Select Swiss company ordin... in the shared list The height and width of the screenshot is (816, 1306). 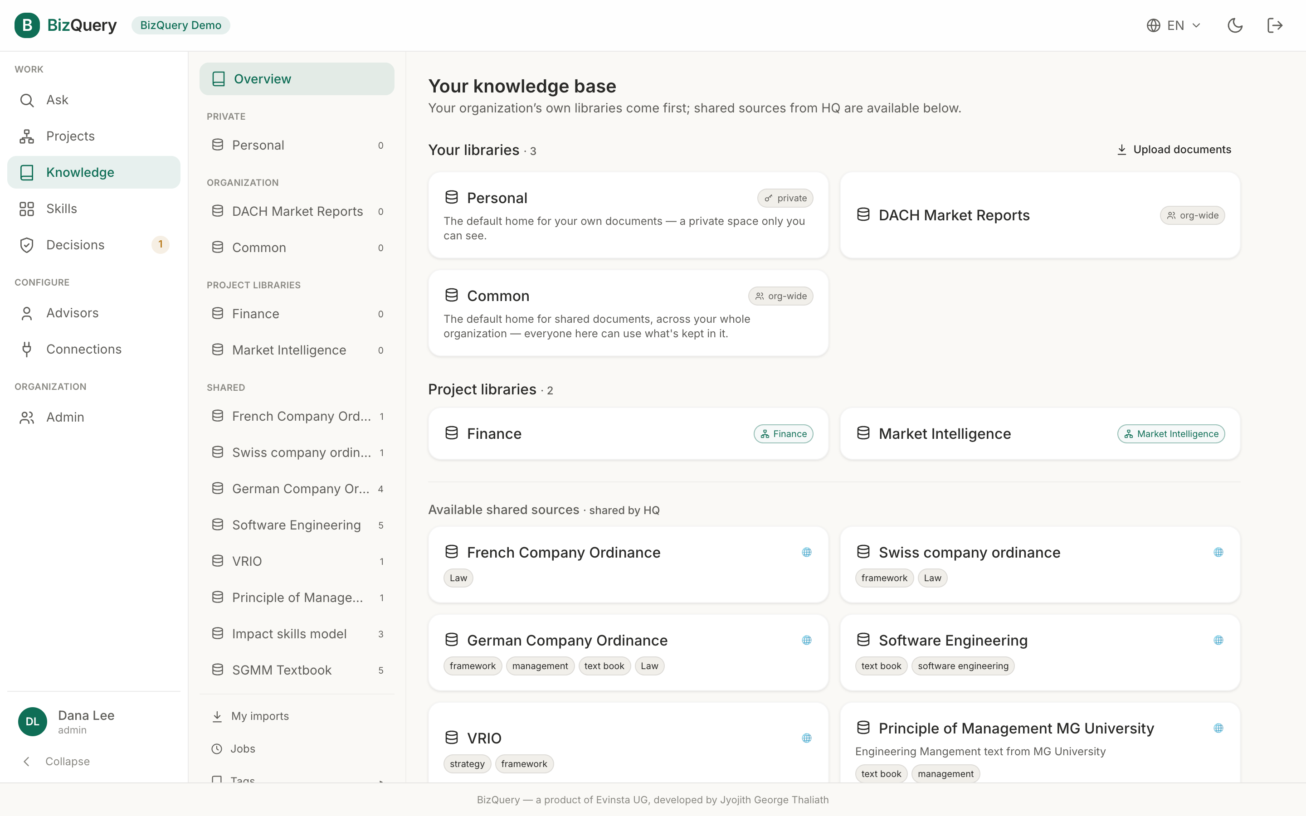coord(297,452)
